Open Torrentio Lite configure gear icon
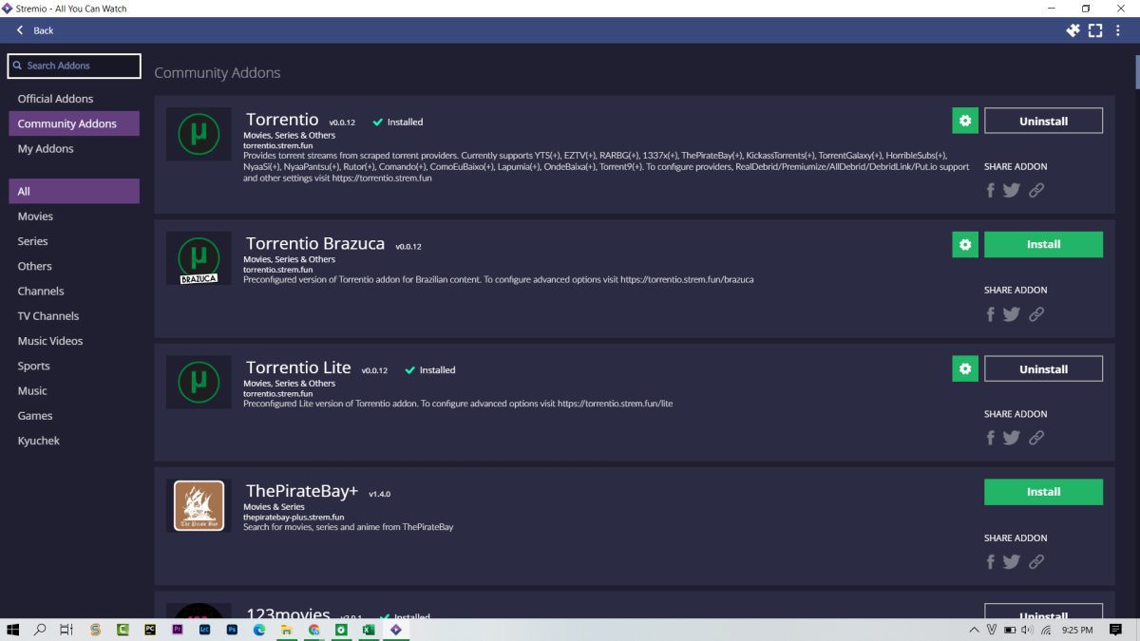This screenshot has width=1140, height=641. (965, 368)
